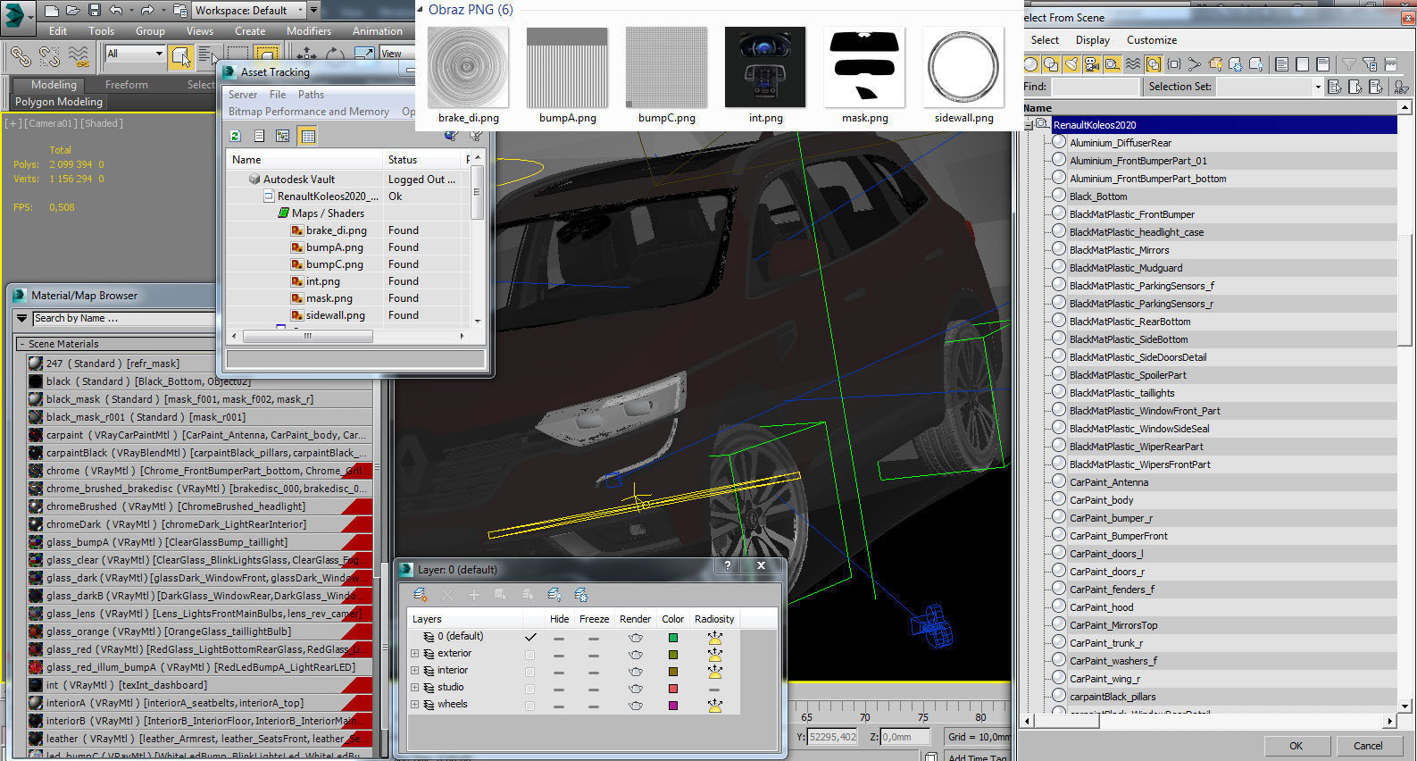1417x761 pixels.
Task: Click Status column header in Asset Tracking
Action: coord(422,160)
